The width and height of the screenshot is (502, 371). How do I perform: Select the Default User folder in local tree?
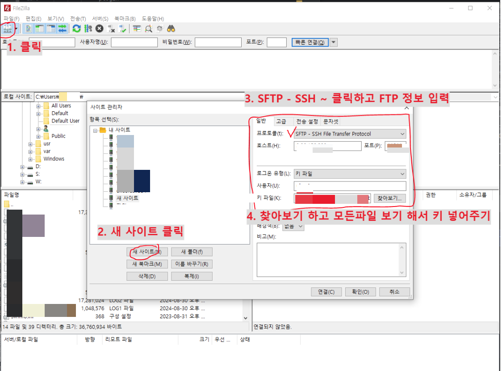click(x=65, y=121)
